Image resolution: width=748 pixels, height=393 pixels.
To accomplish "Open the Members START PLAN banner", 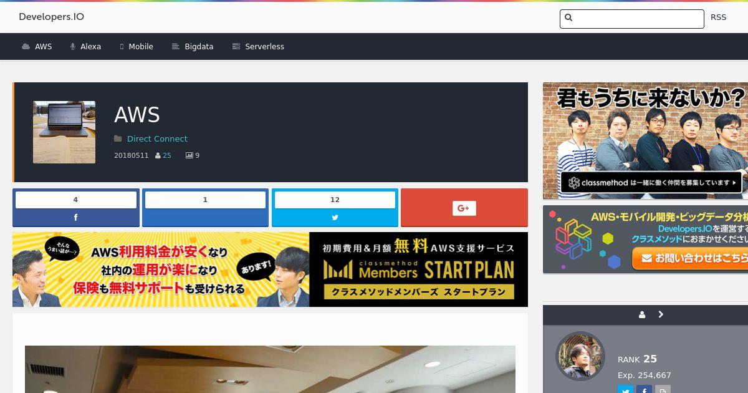I will tap(270, 269).
